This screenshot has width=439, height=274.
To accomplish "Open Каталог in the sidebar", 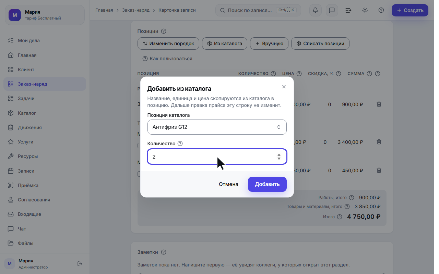I will pos(45,113).
